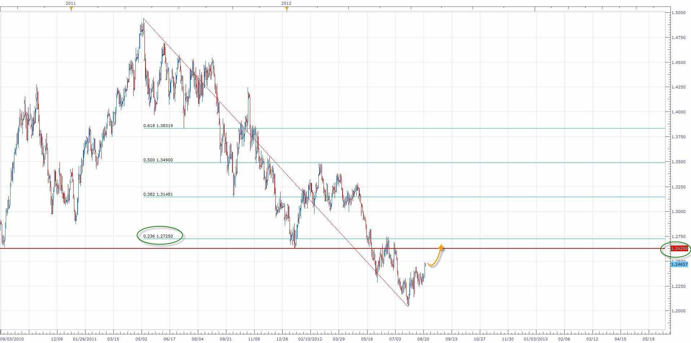Click the 1.5000 price axis label
The height and width of the screenshot is (343, 691).
pos(678,13)
